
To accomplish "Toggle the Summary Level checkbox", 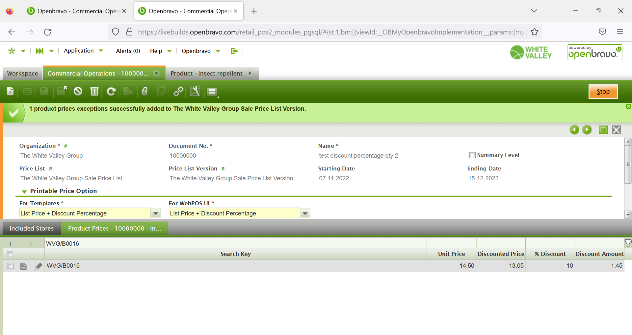I will tap(472, 155).
